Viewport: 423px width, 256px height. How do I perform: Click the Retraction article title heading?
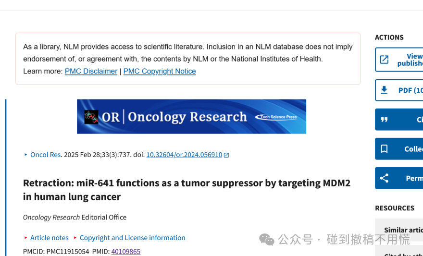pyautogui.click(x=187, y=190)
